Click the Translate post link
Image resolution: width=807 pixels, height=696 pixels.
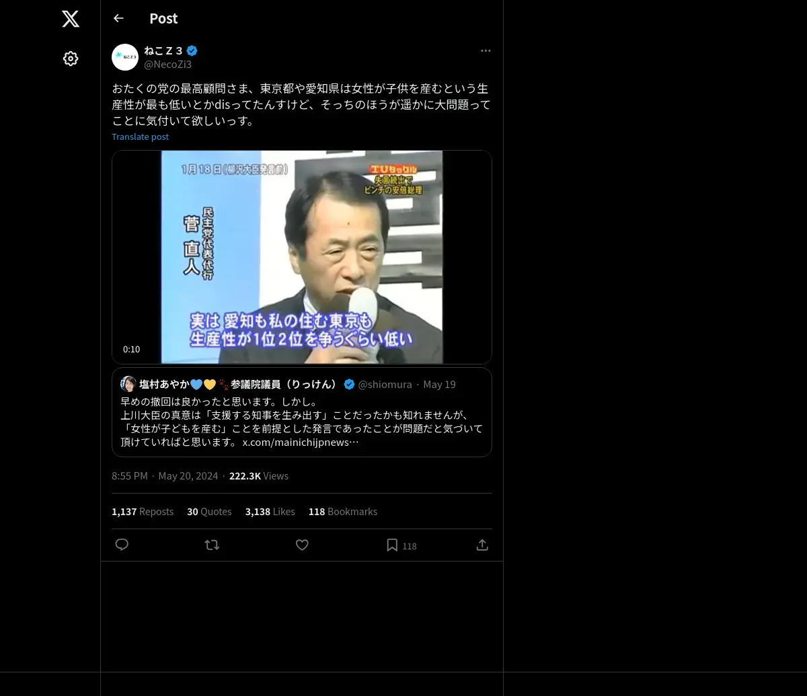click(x=140, y=137)
